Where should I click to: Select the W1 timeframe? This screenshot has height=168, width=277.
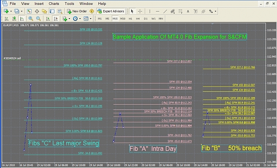[153, 19]
